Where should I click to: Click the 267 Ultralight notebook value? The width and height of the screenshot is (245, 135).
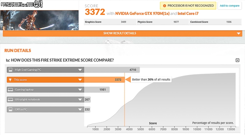click(x=87, y=99)
